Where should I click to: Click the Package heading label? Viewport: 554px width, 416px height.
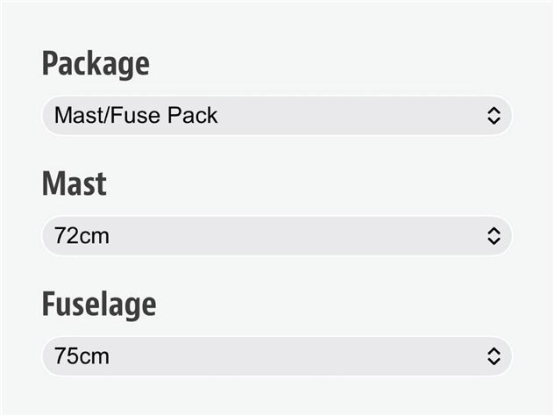click(x=96, y=64)
